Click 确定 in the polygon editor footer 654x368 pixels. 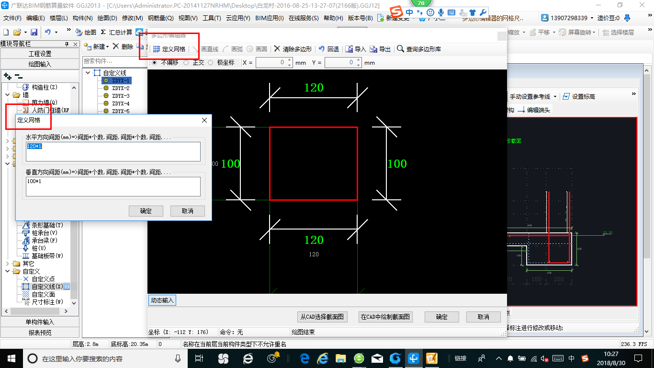(442, 317)
